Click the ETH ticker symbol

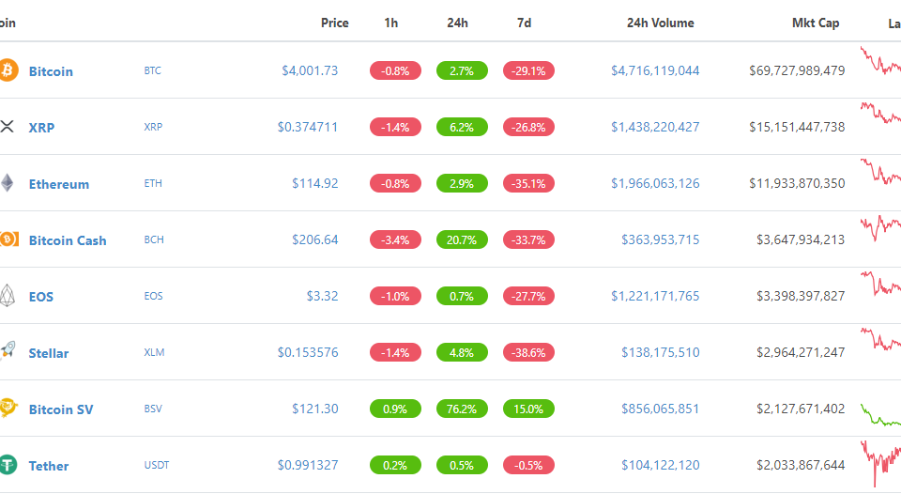[x=153, y=183]
